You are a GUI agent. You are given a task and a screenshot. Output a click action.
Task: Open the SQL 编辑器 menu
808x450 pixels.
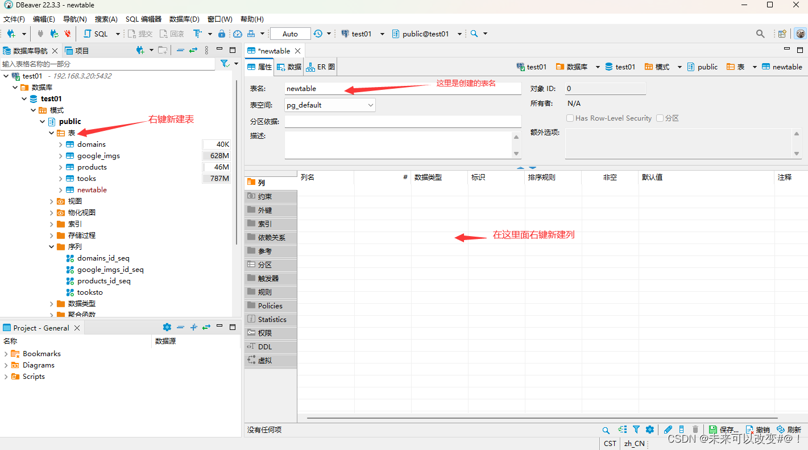(143, 19)
